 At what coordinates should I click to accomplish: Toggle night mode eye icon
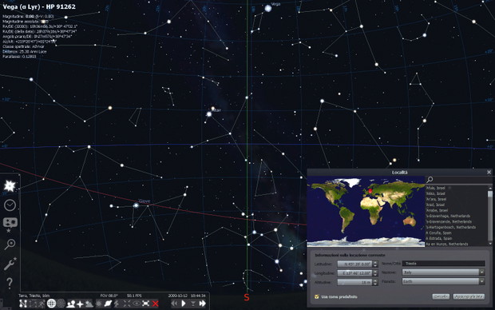coord(137,304)
